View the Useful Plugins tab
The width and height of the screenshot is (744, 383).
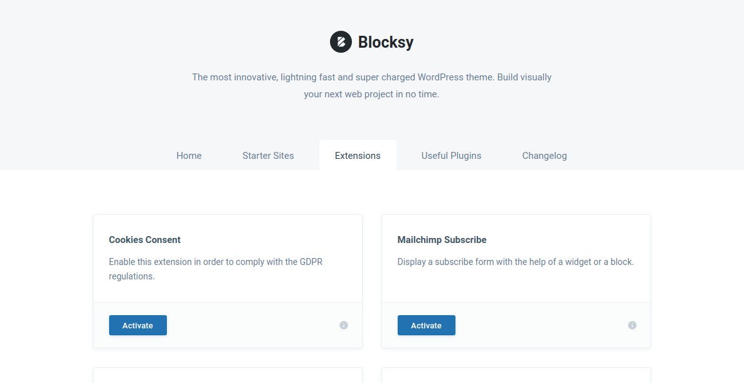451,155
